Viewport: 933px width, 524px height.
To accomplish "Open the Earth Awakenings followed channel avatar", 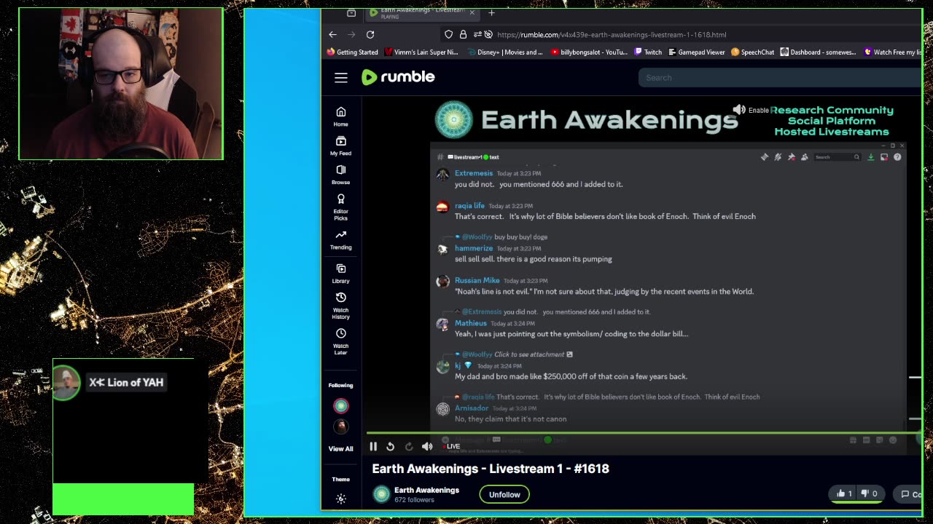I will coord(340,406).
